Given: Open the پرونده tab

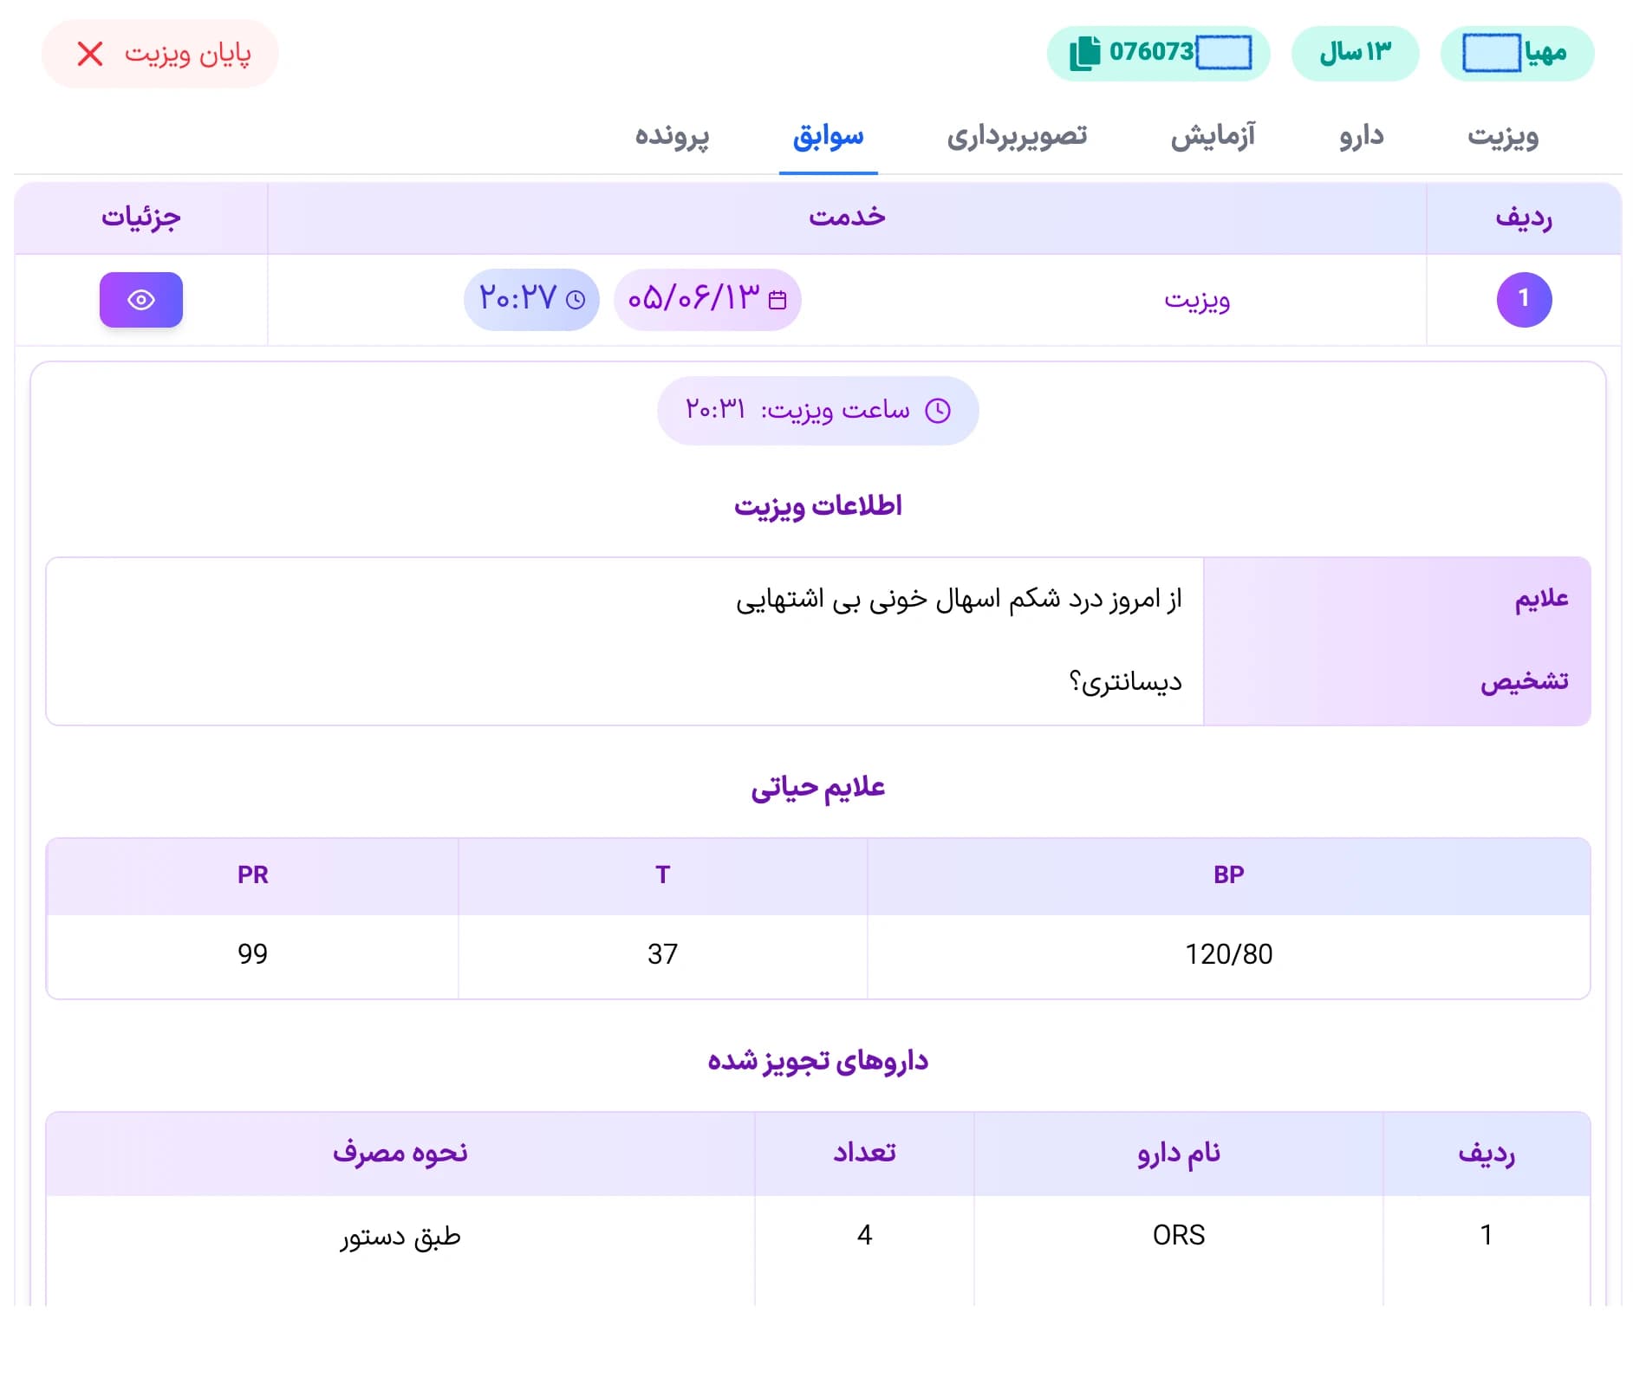Looking at the screenshot, I should (672, 136).
